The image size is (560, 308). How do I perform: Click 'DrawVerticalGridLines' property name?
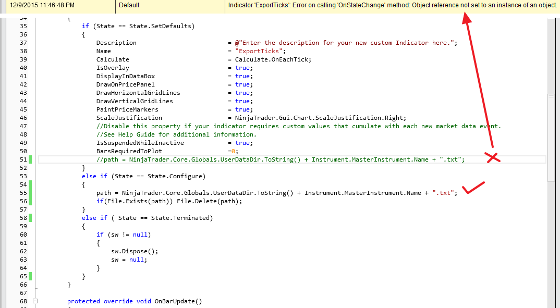(x=135, y=101)
